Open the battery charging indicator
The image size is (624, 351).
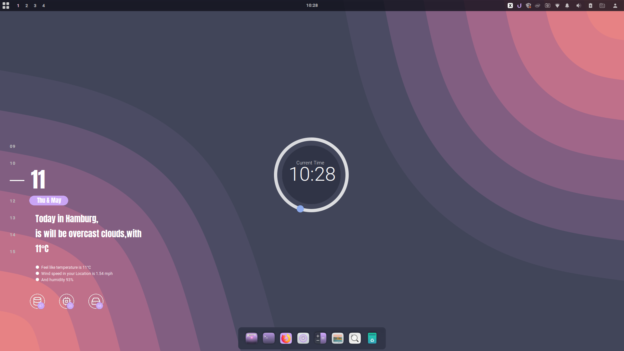(x=591, y=6)
